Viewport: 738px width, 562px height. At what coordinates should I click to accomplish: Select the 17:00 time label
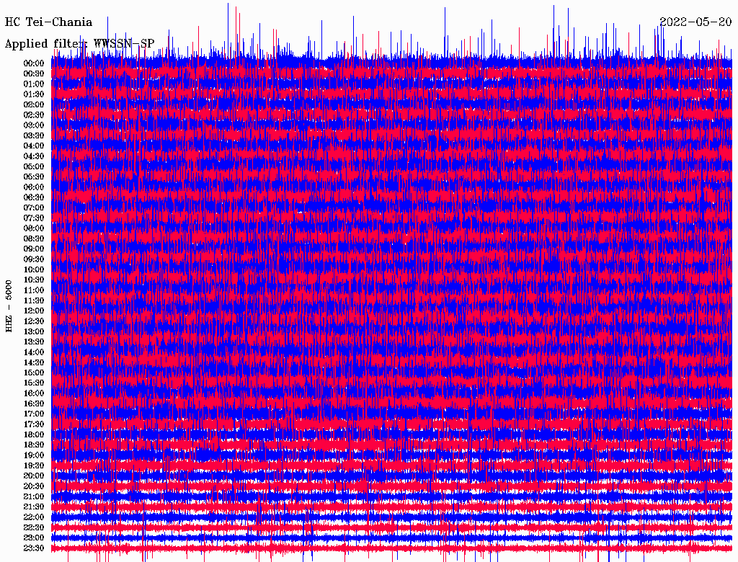[34, 414]
